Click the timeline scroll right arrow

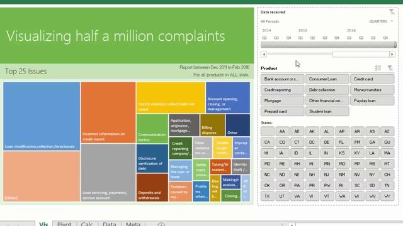[x=392, y=54]
